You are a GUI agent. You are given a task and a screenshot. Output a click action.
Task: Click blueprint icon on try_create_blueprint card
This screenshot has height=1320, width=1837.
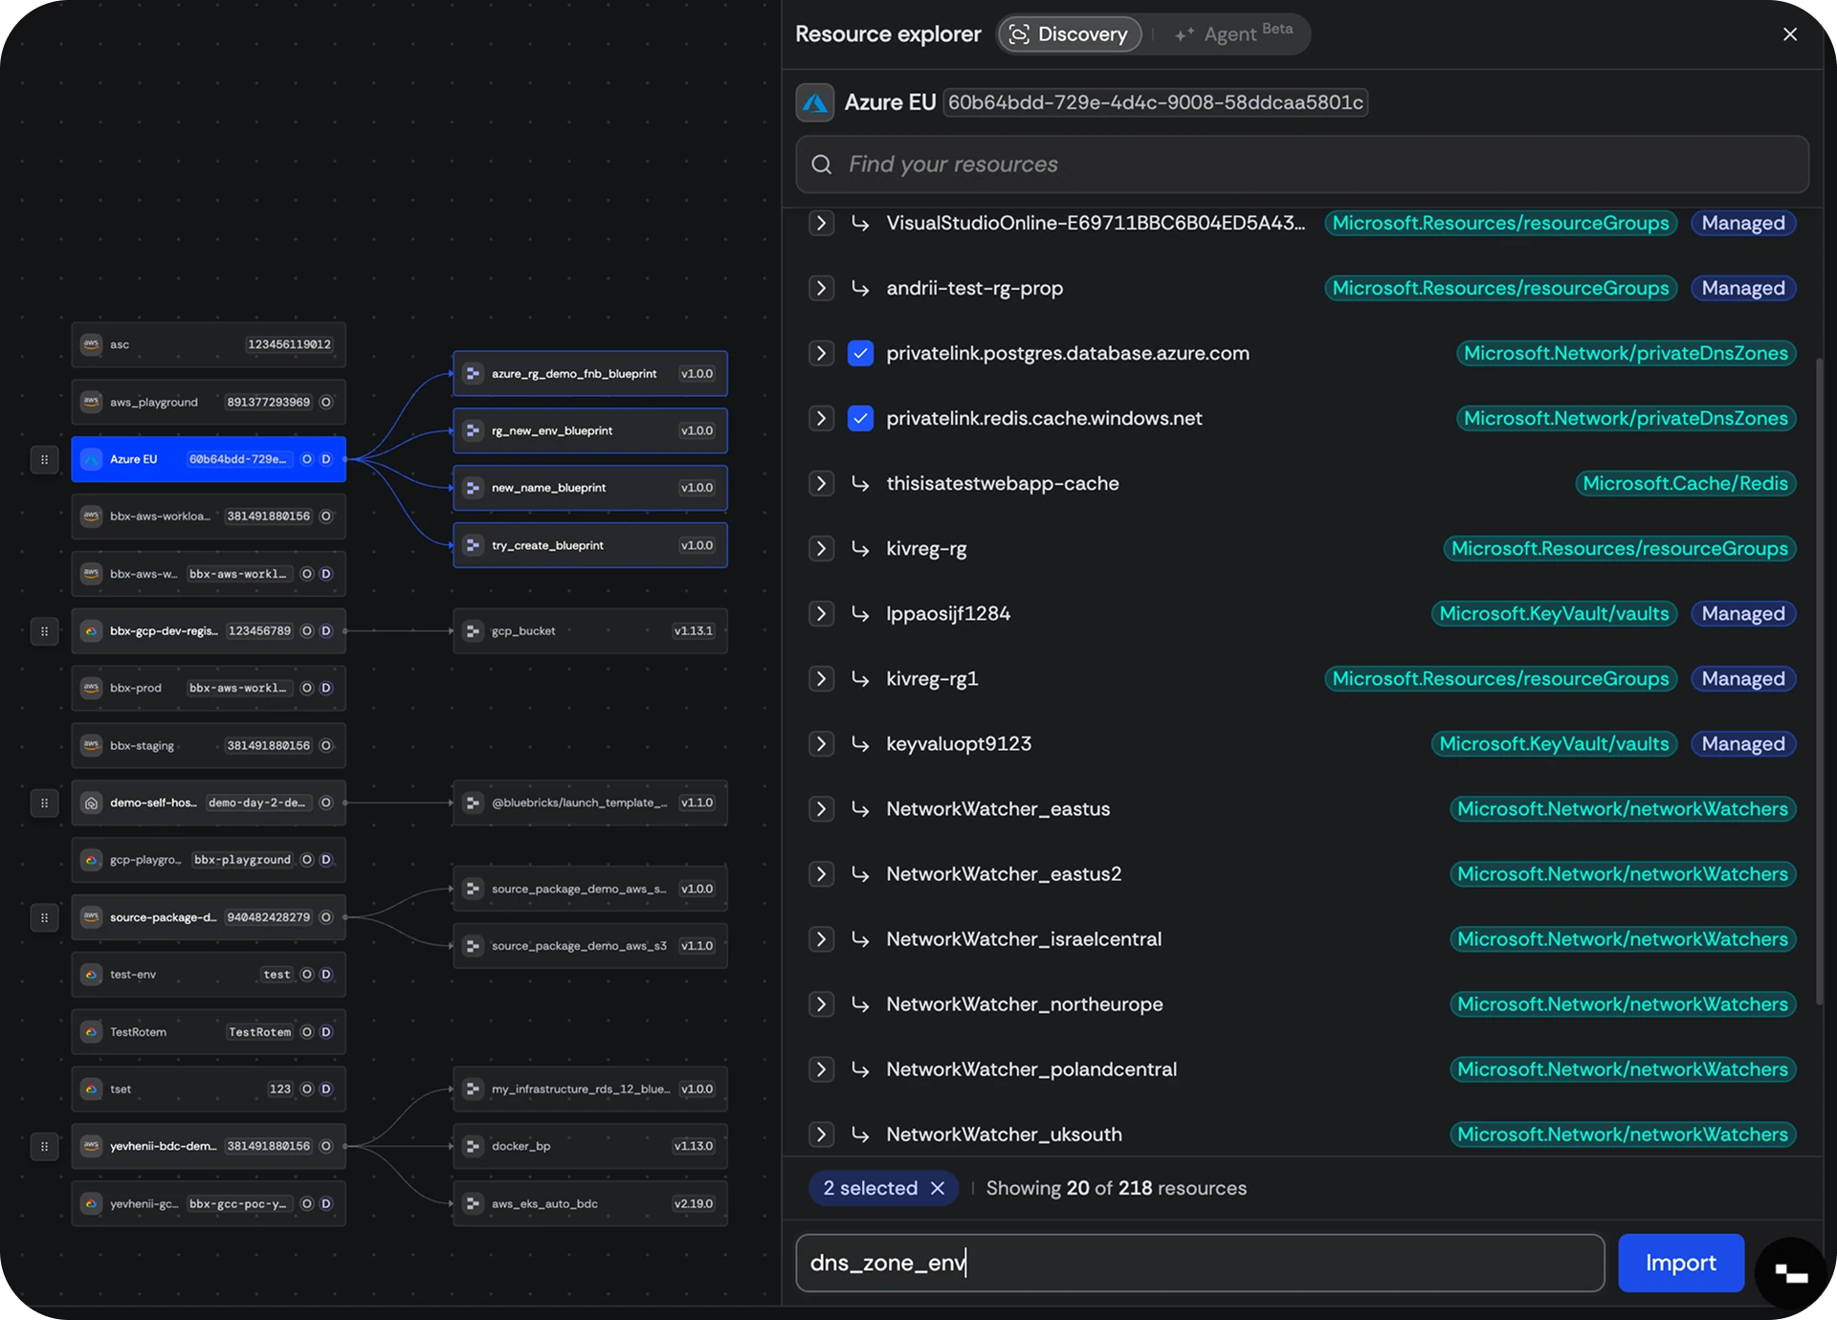click(x=473, y=545)
